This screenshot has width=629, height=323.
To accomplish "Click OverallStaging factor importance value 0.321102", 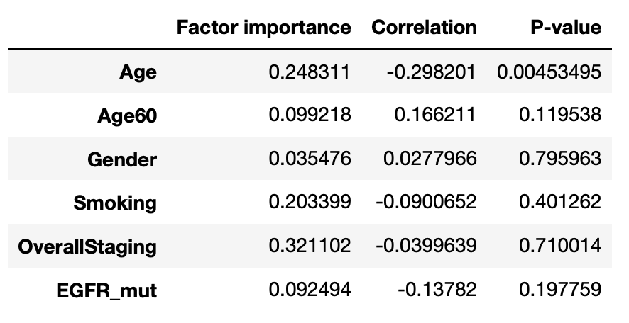I will click(x=310, y=246).
